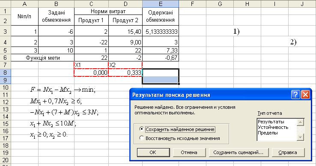Click the X1 label cell
316x166 pixels.
[91, 65]
